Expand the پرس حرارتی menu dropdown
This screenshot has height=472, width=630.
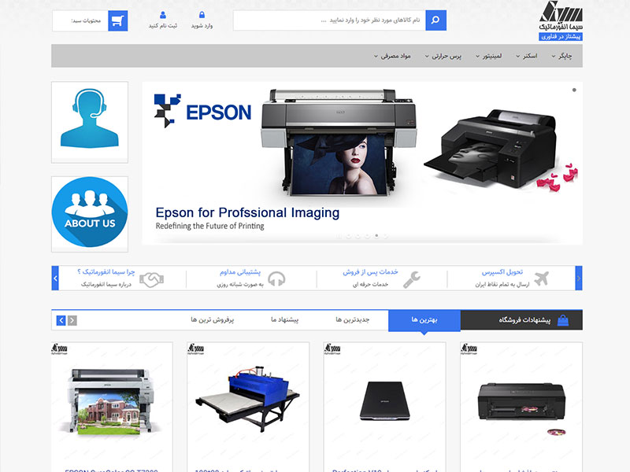(443, 56)
